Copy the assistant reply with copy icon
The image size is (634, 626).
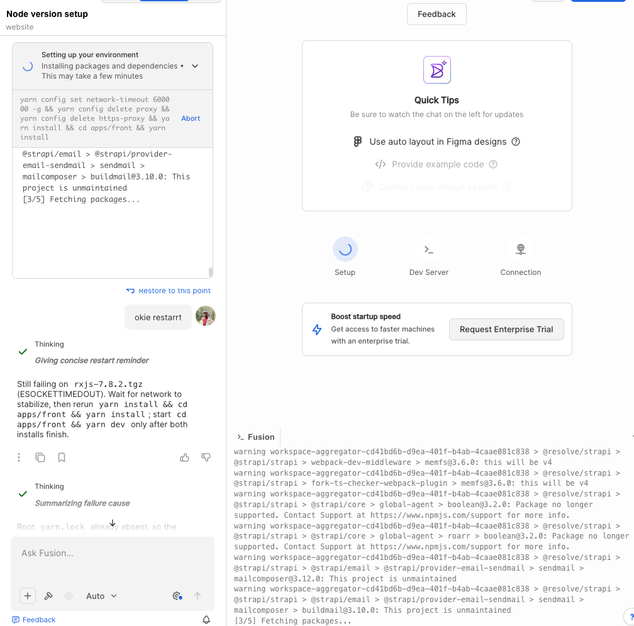click(40, 457)
